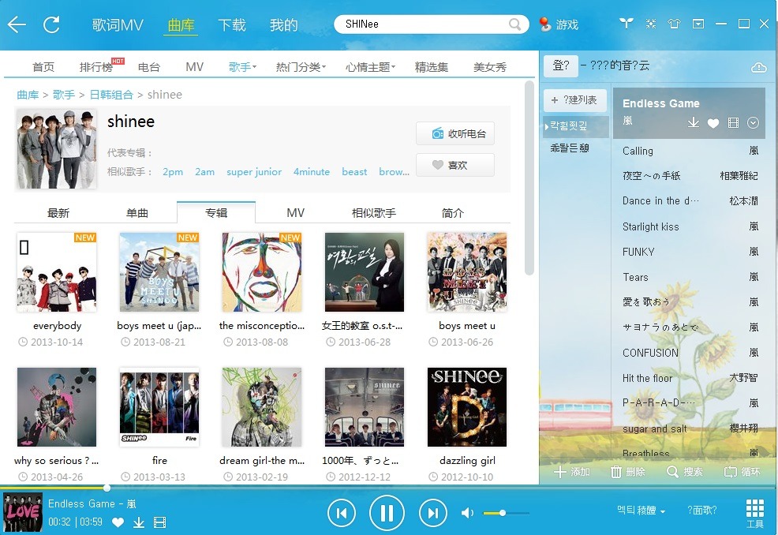Click 添加 add button in playlist
Image resolution: width=778 pixels, height=535 pixels.
571,472
